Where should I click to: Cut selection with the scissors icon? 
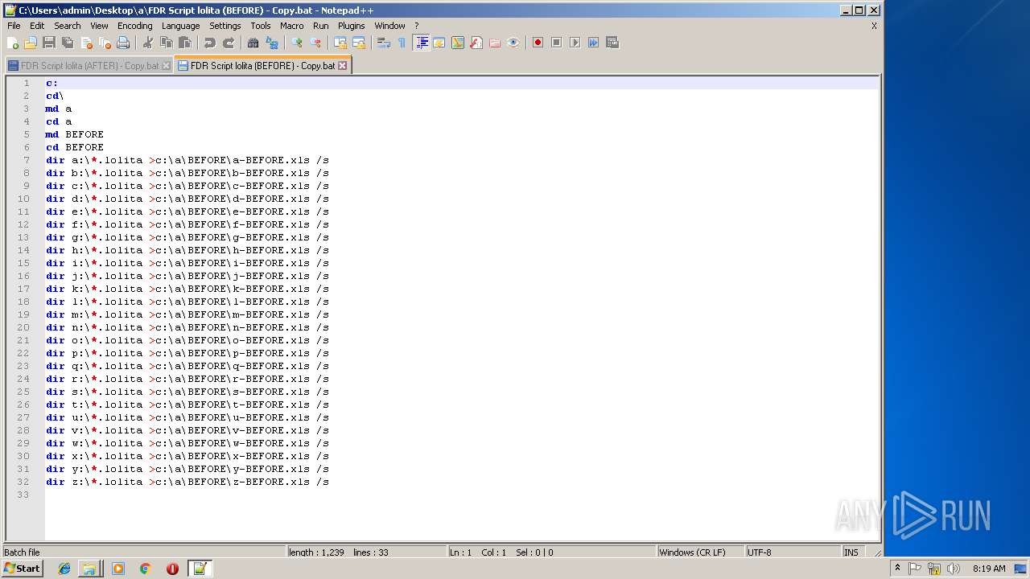click(x=148, y=43)
